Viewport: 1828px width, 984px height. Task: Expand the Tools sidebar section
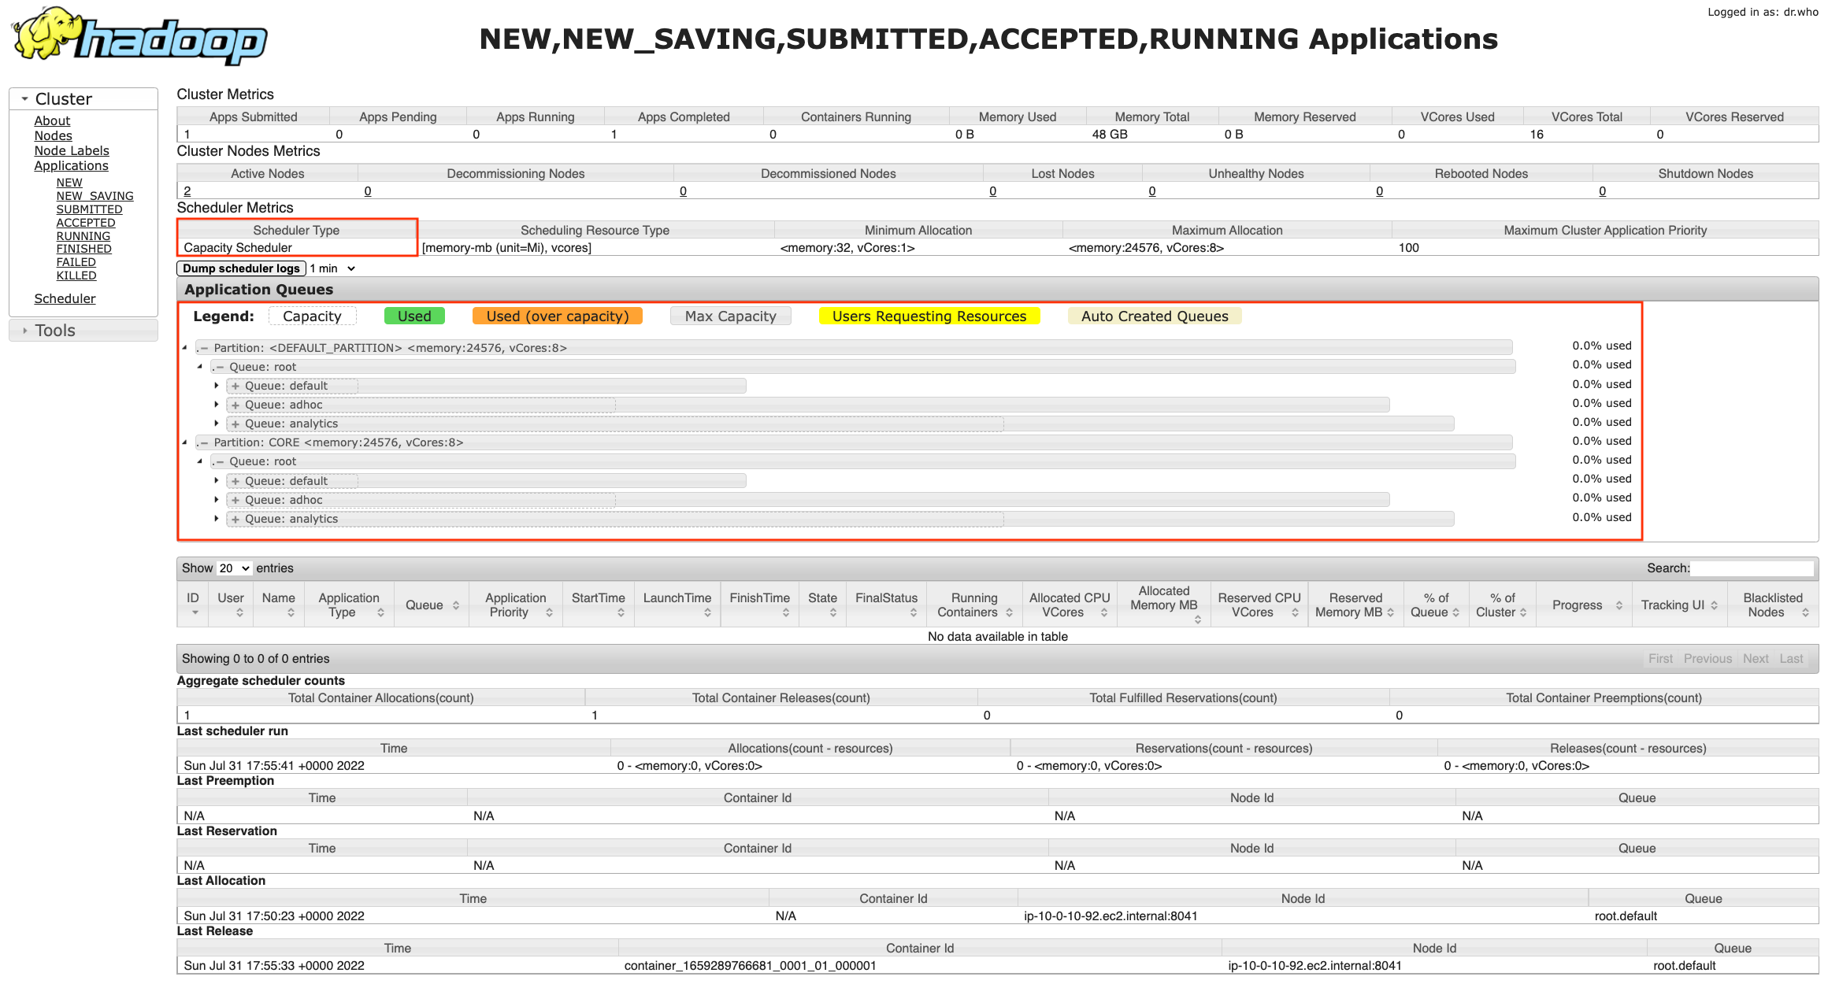[x=25, y=330]
